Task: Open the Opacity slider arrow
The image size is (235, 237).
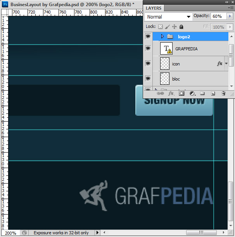Action: pyautogui.click(x=230, y=16)
